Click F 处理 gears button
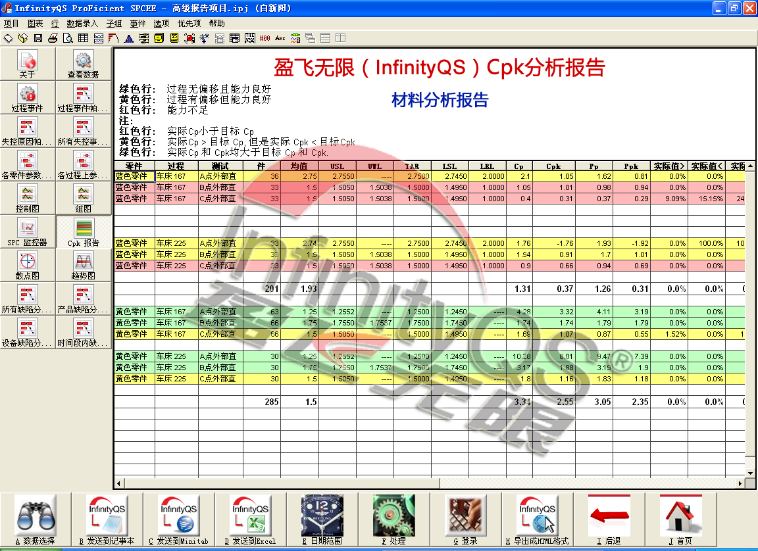This screenshot has height=551, width=758. tap(393, 520)
